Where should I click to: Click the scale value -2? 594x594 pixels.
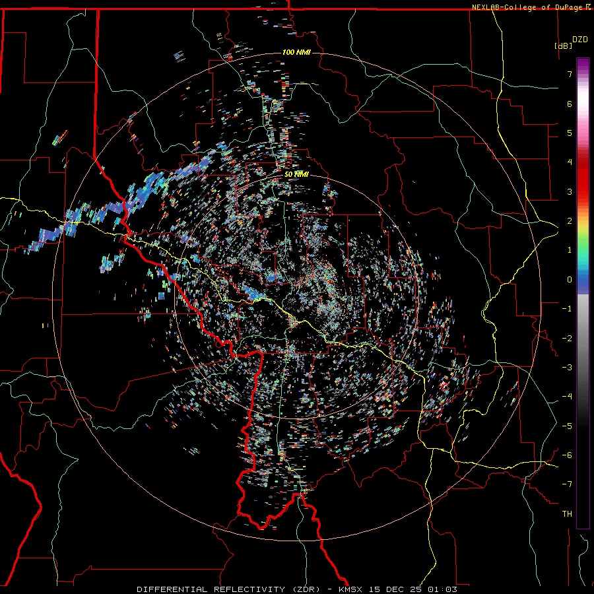[567, 339]
